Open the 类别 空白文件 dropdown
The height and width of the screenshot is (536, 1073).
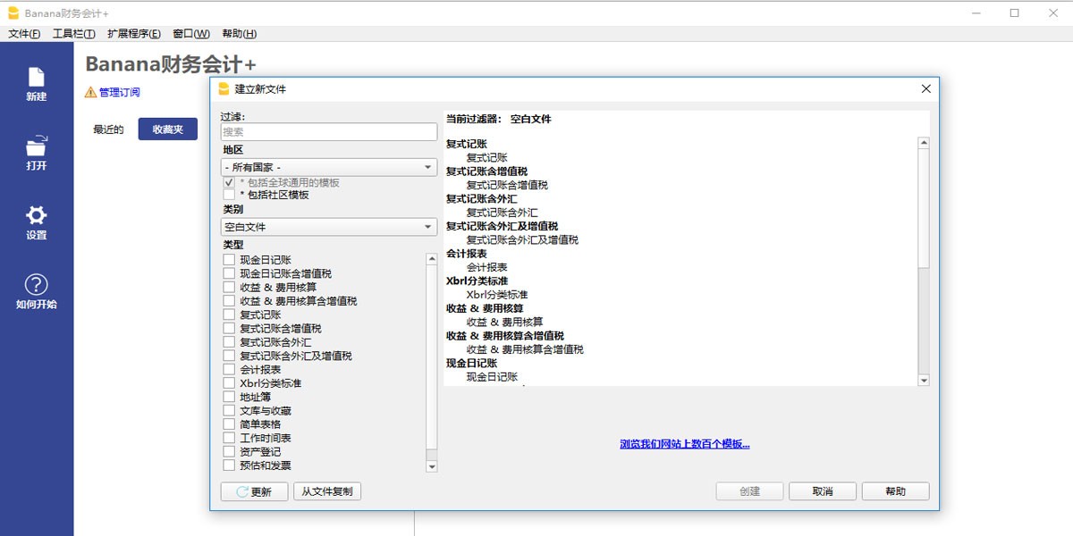pyautogui.click(x=328, y=227)
